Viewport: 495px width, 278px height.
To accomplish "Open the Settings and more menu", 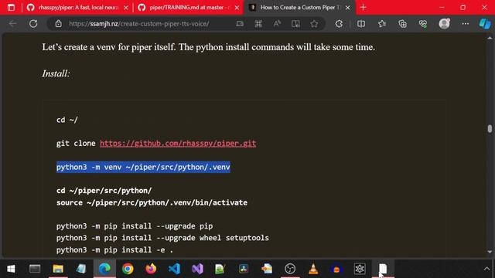I will pyautogui.click(x=466, y=24).
